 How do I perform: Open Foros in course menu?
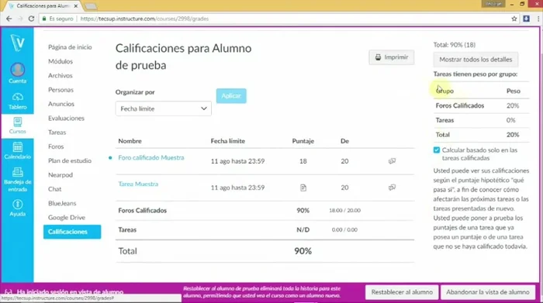56,146
